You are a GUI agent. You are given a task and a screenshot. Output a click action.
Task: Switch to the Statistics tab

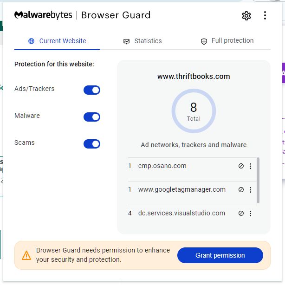tap(142, 41)
